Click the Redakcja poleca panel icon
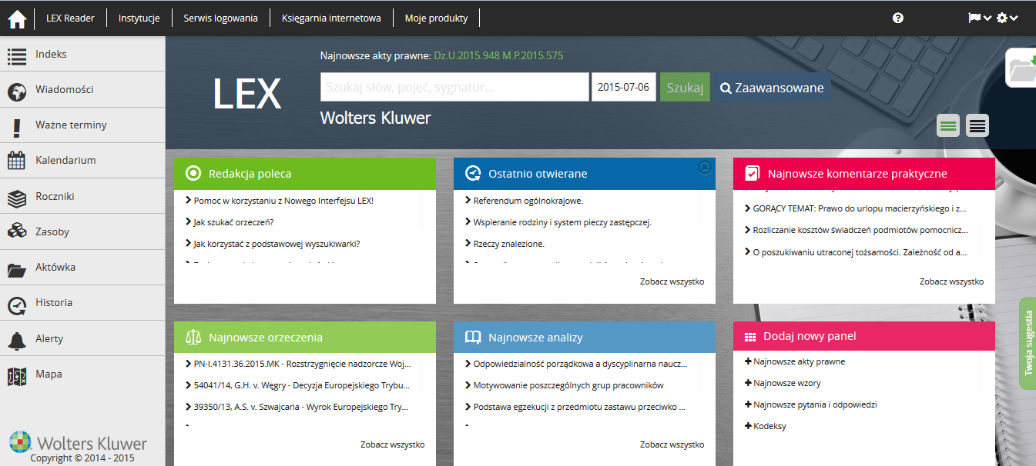This screenshot has width=1036, height=466. [x=193, y=174]
